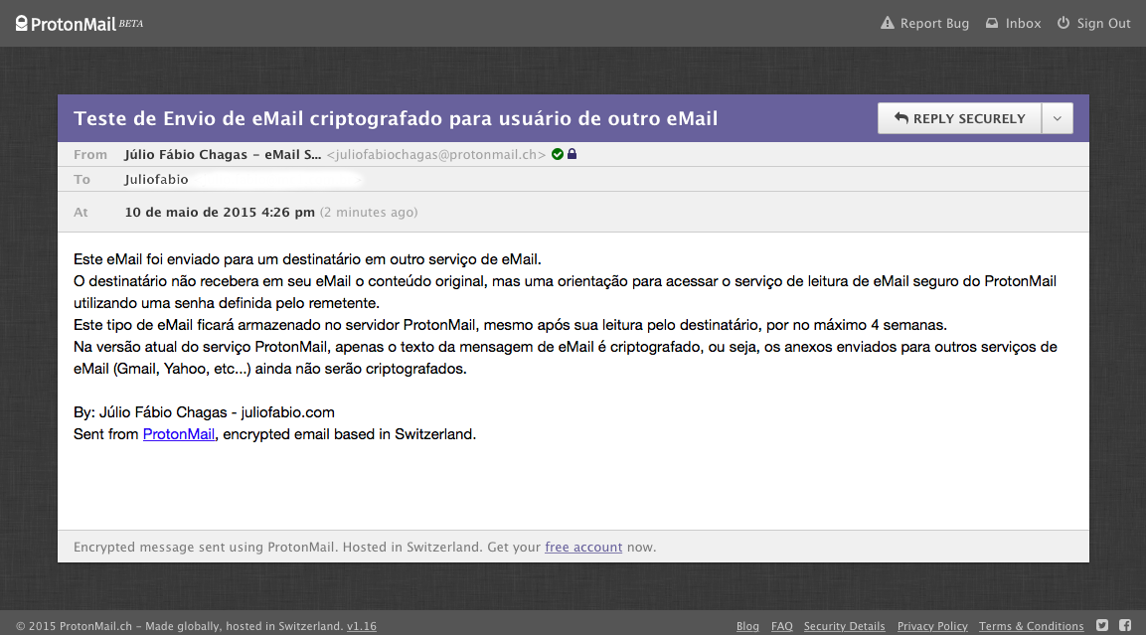Open the ProtonMail link in signature
1146x635 pixels.
click(179, 434)
